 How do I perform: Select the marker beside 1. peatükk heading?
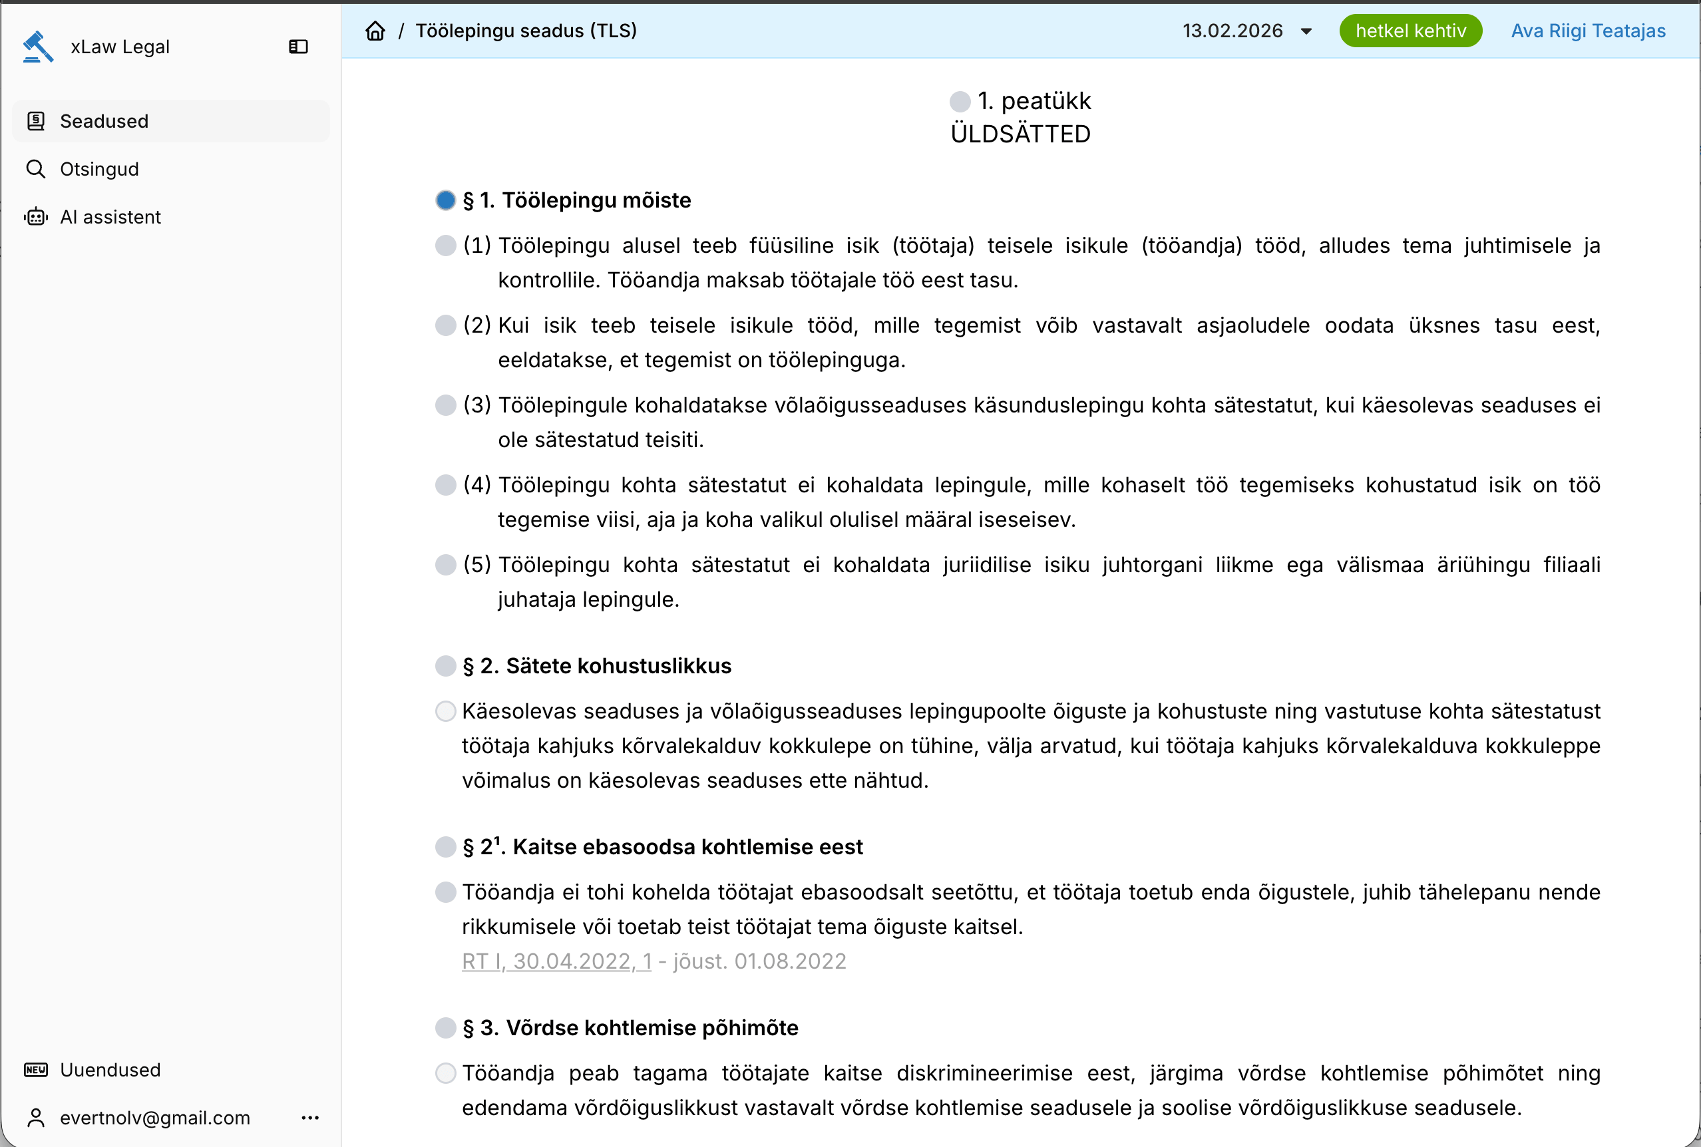click(960, 102)
